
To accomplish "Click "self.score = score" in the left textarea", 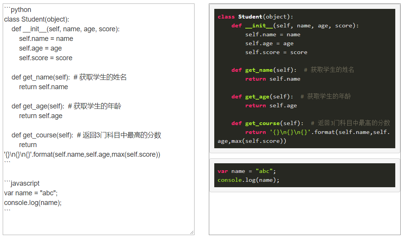I will pyautogui.click(x=46, y=58).
